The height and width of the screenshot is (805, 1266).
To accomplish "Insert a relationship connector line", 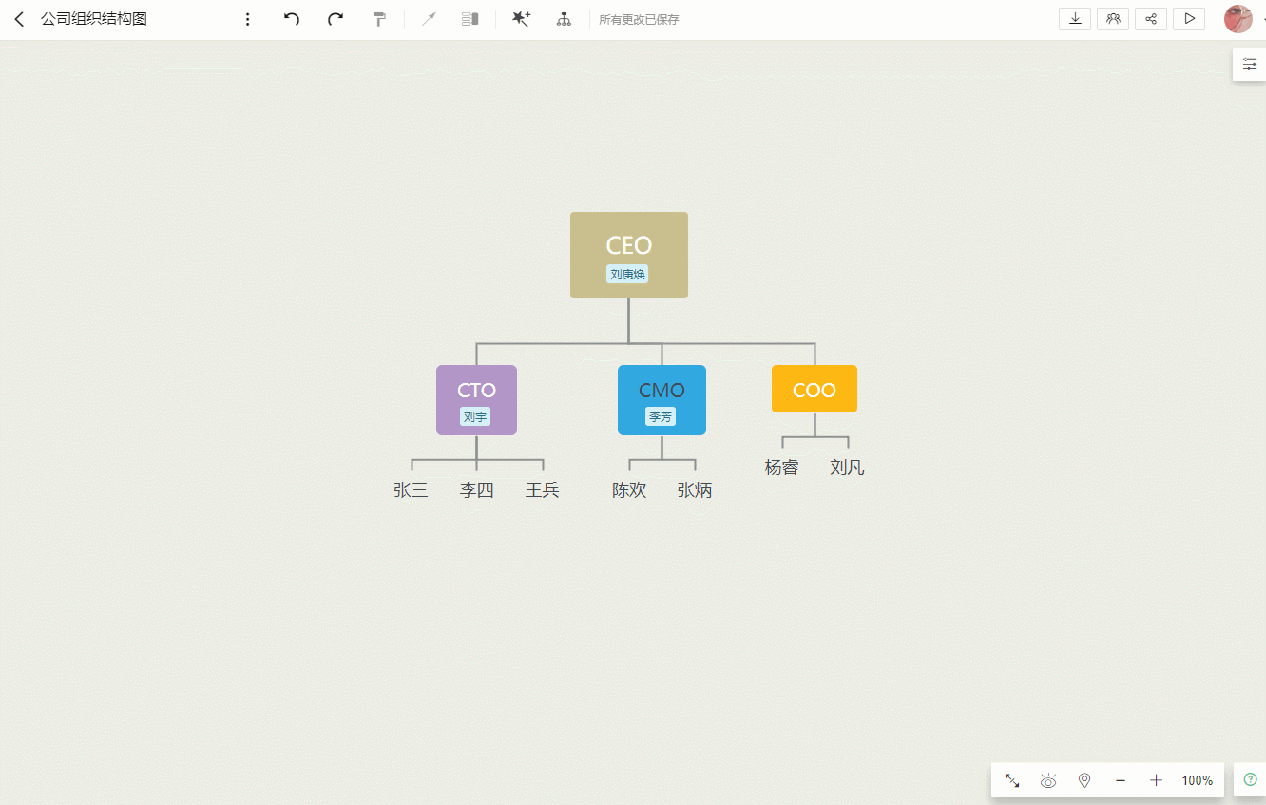I will coord(430,18).
